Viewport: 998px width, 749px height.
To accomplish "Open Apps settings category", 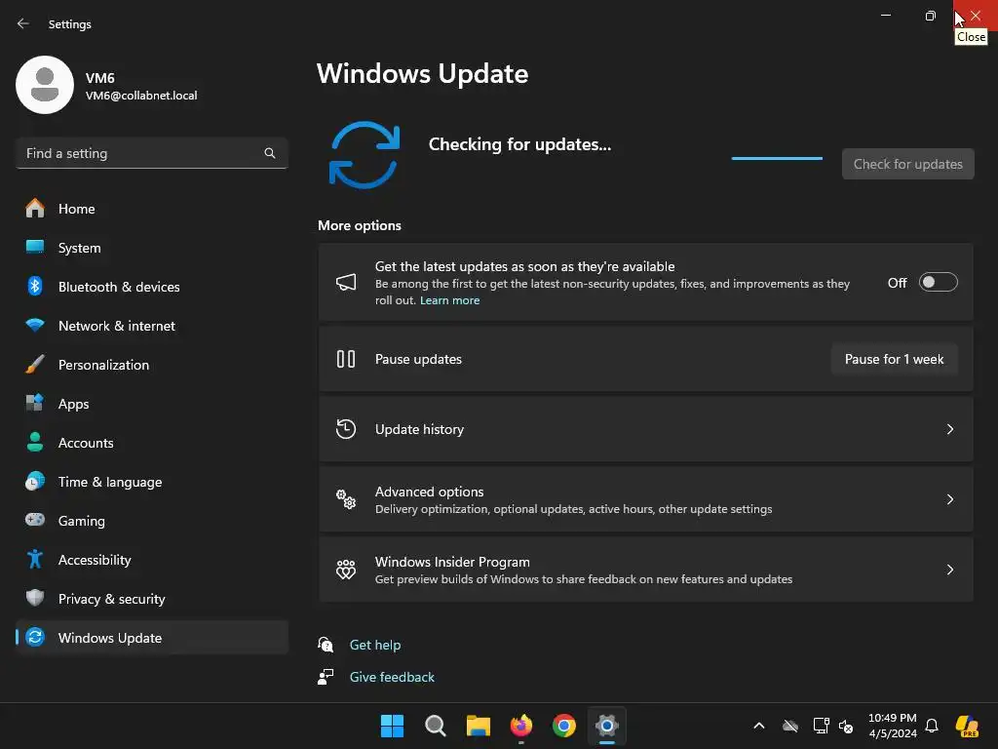I will point(151,404).
